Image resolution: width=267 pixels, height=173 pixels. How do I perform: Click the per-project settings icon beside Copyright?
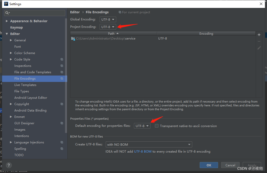[61, 104]
